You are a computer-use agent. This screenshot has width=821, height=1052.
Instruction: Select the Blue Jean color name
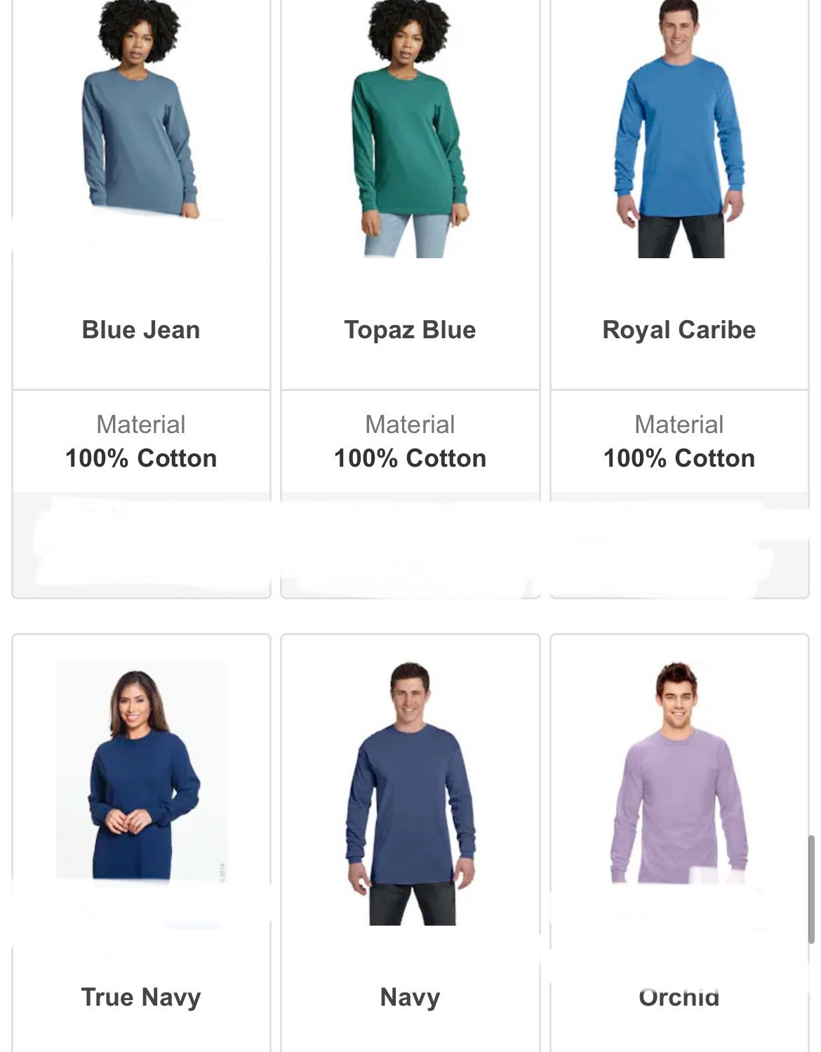coord(141,330)
